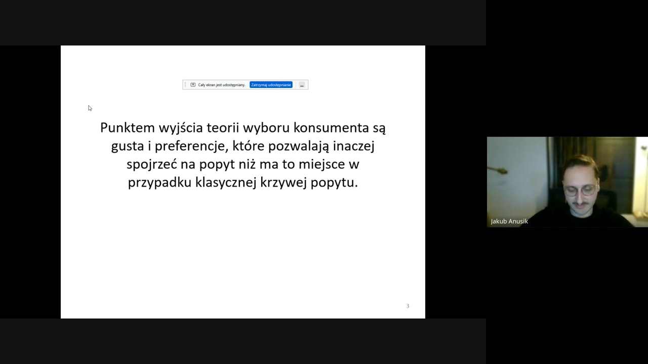Click the screen share icon in sharing bar
The height and width of the screenshot is (364, 648).
point(193,85)
